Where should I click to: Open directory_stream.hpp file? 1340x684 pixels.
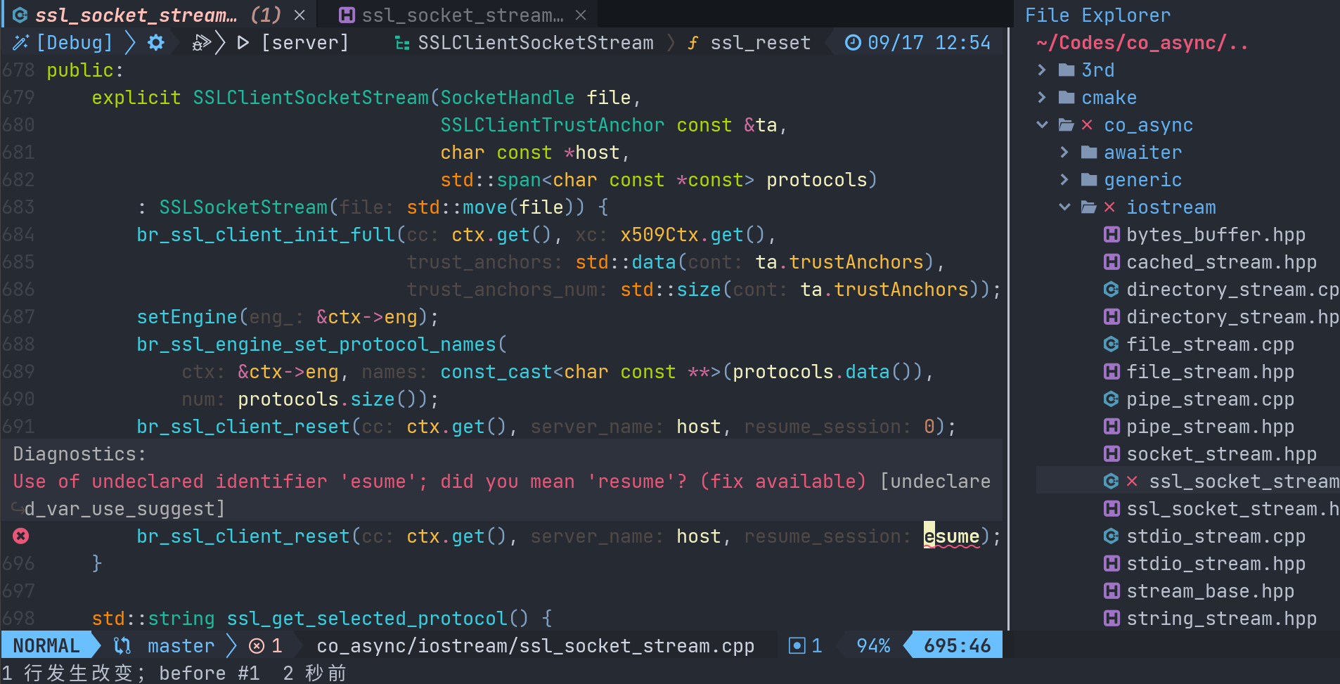click(x=1232, y=317)
